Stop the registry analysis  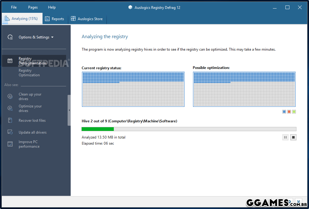(x=293, y=137)
